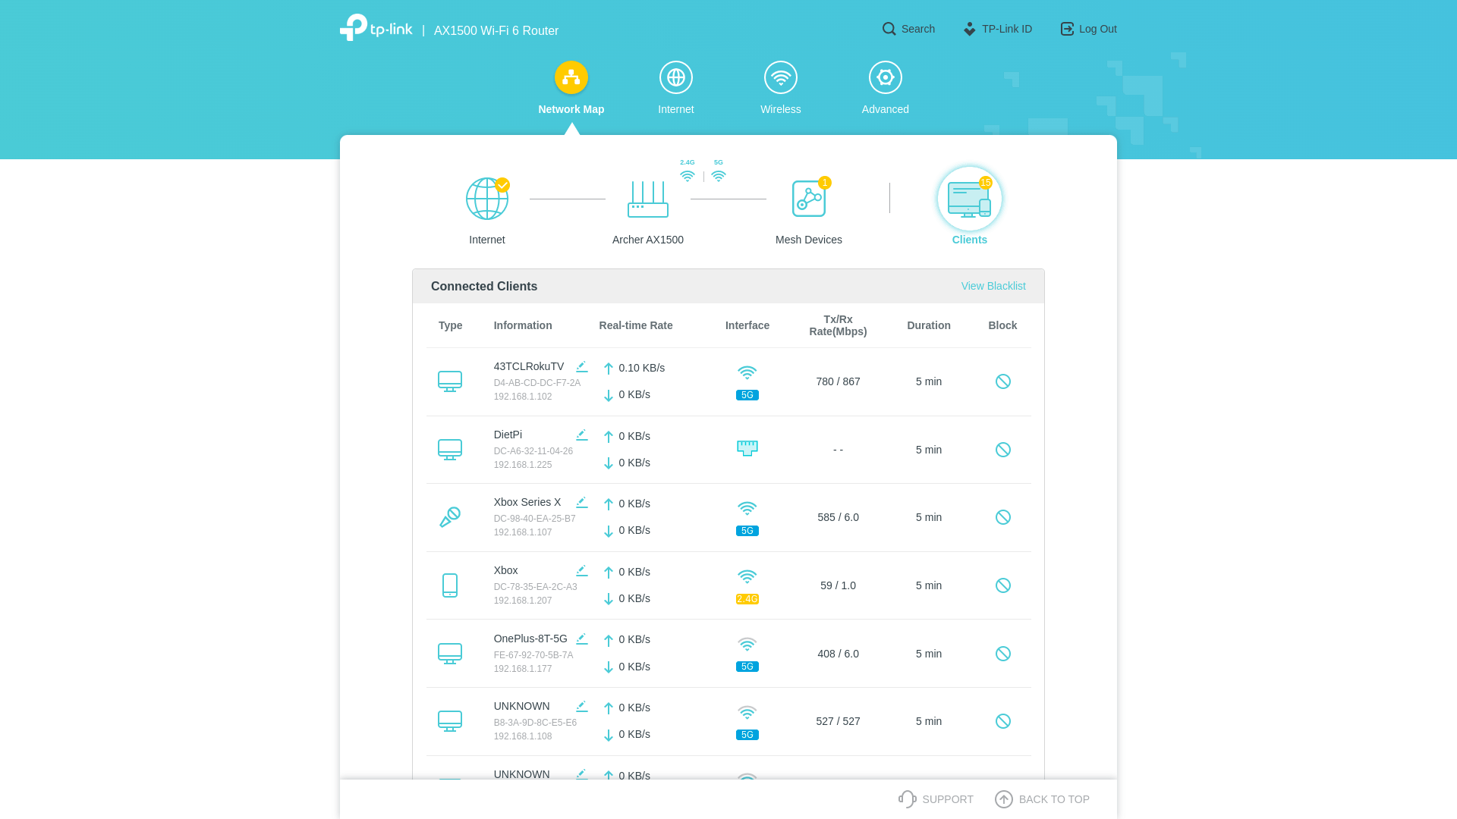
Task: Click the Advanced settings icon
Action: 885,77
